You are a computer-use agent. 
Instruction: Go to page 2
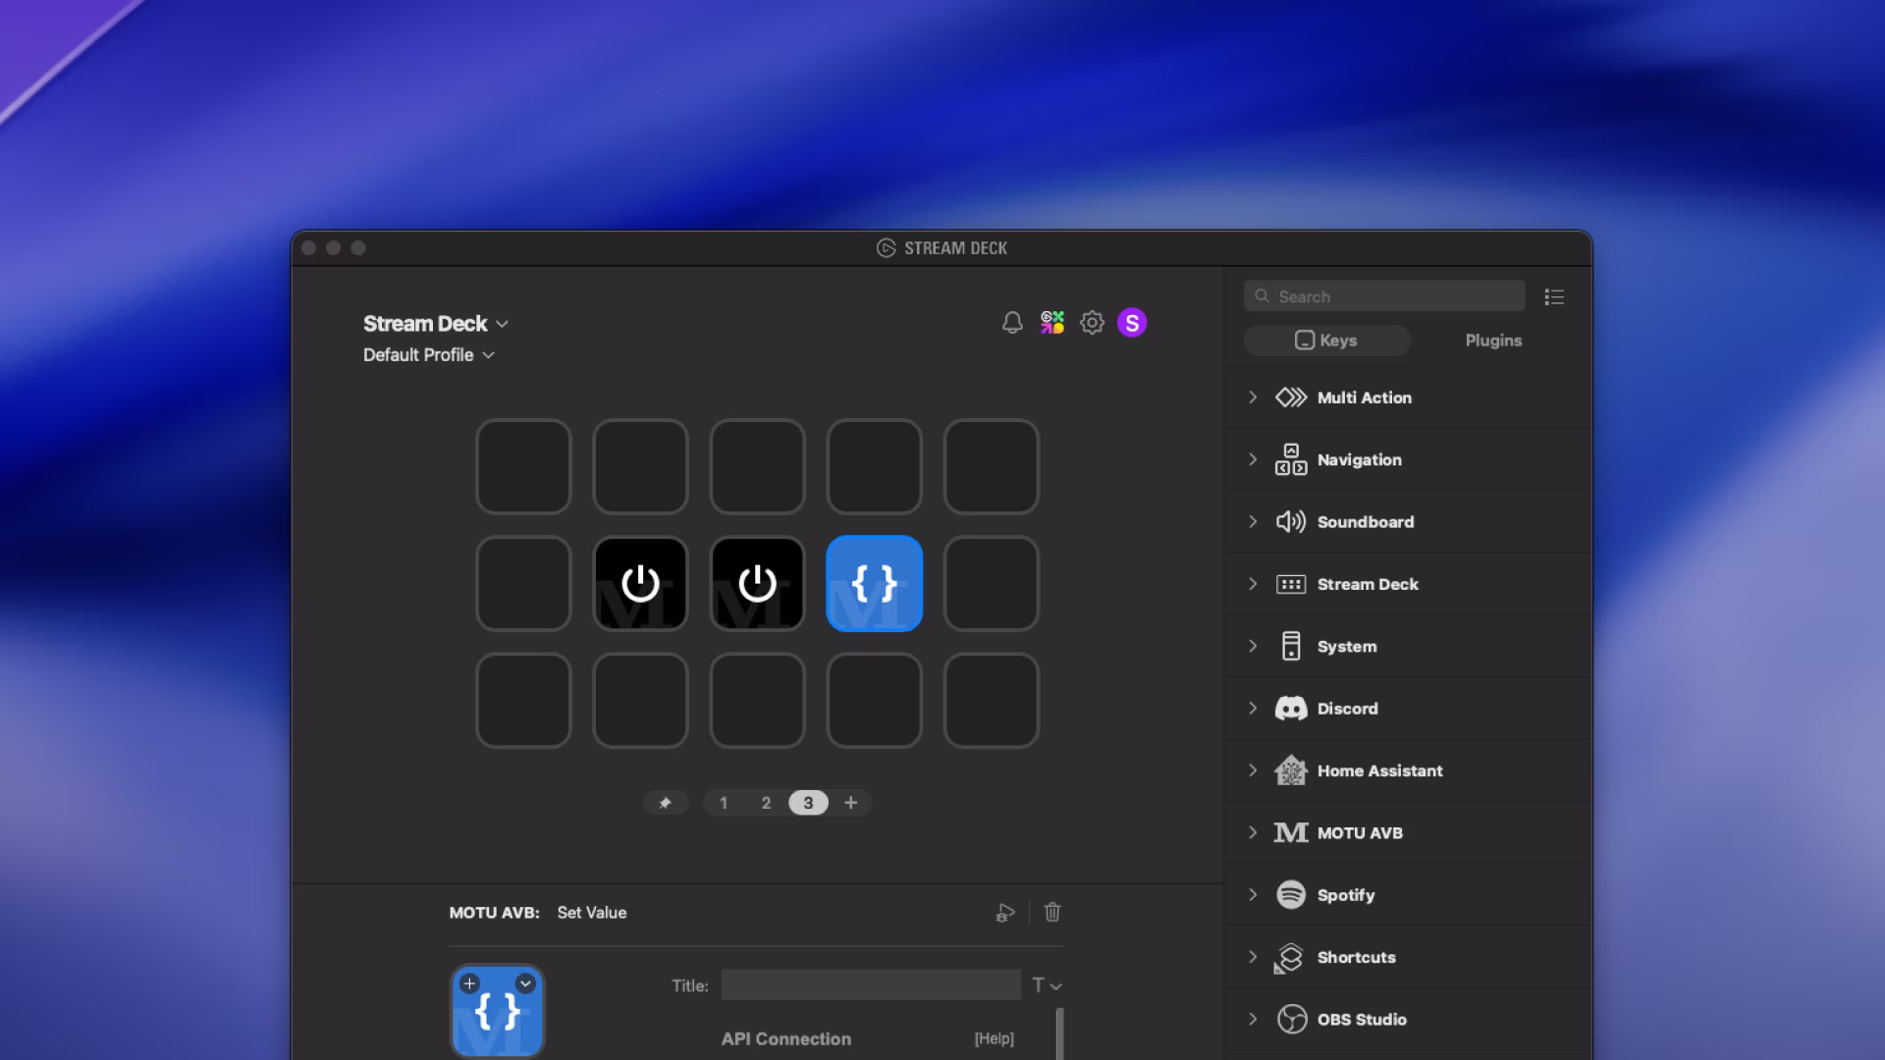tap(766, 803)
